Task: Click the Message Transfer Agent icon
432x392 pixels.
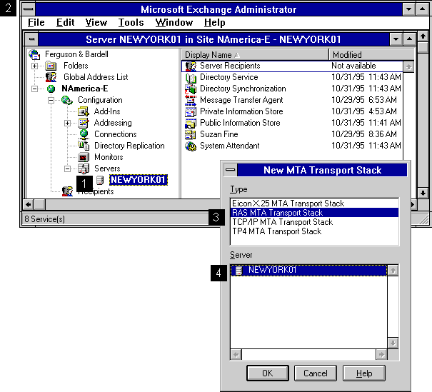Action: [x=191, y=101]
